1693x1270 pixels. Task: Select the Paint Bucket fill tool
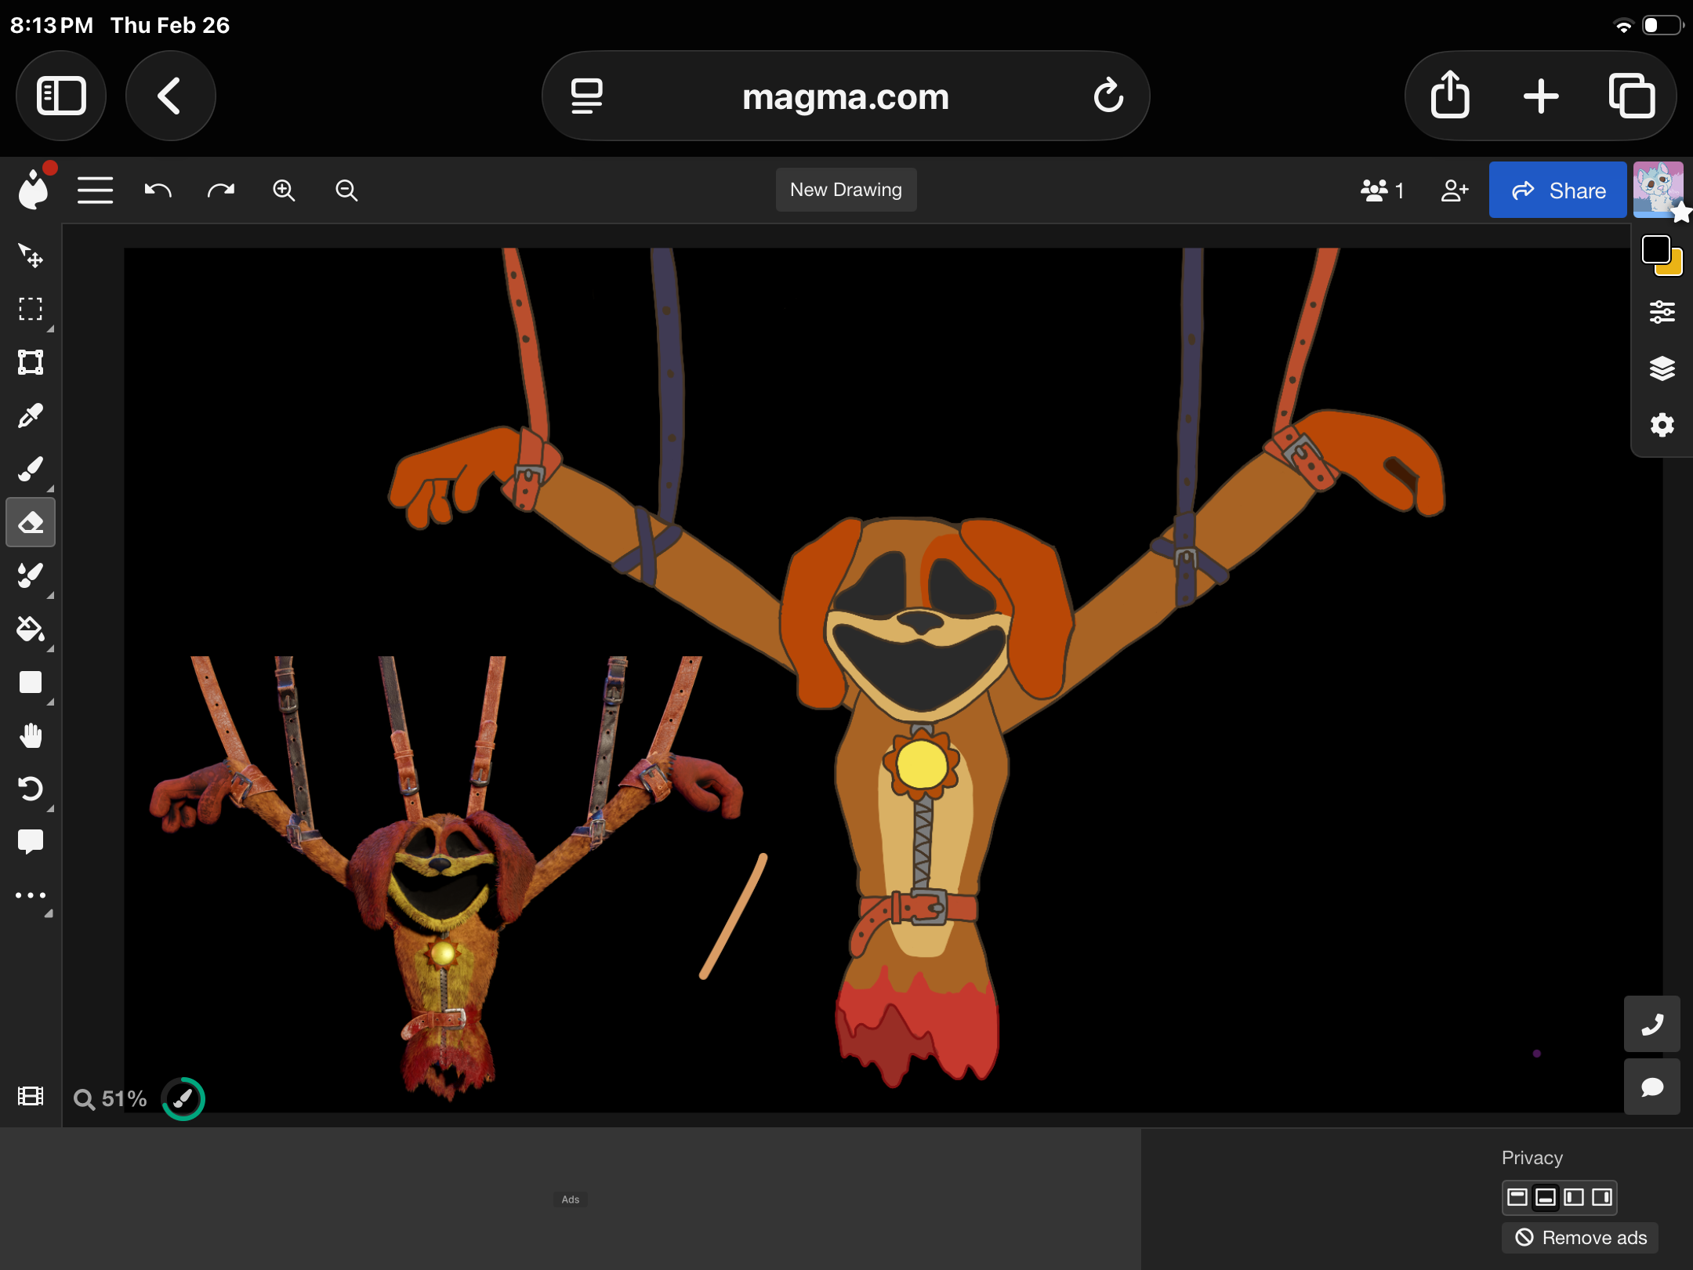coord(31,629)
